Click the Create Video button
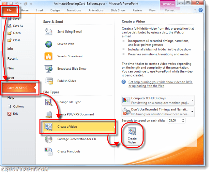The height and width of the screenshot is (173, 212). pyautogui.click(x=132, y=136)
